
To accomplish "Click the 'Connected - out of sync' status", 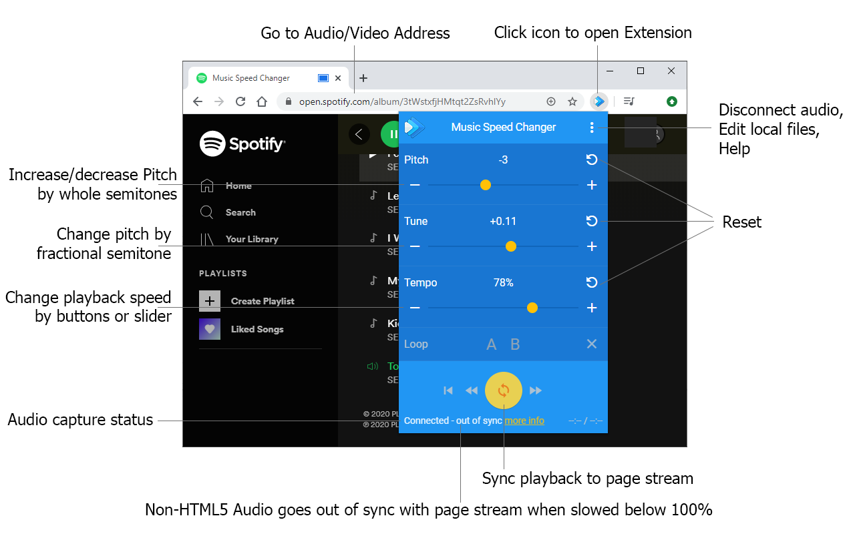I will [x=453, y=421].
